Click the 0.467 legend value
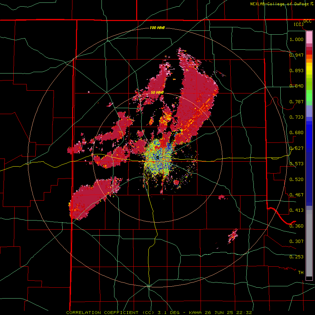 pyautogui.click(x=296, y=195)
